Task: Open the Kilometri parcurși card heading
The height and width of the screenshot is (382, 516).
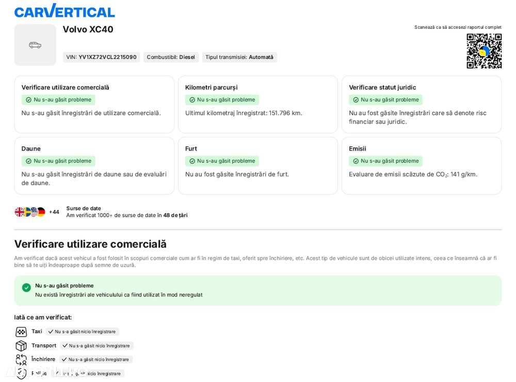Action: tap(211, 88)
